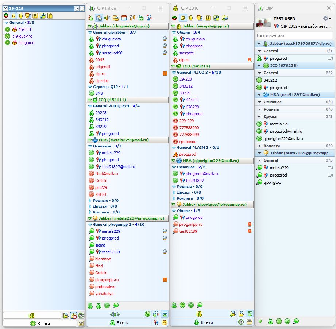The width and height of the screenshot is (336, 329).
Task: Click the ICQ flower account icon in QIP 2010 bottom
Action: (x=182, y=305)
